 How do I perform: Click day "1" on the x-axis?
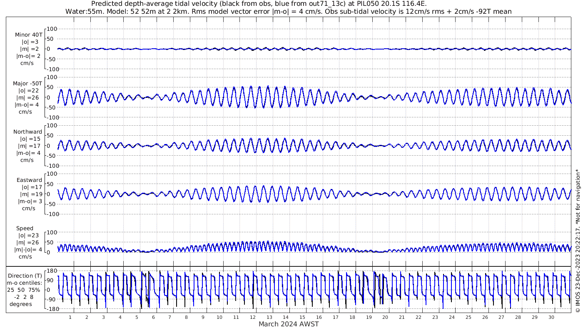pyautogui.click(x=70, y=317)
